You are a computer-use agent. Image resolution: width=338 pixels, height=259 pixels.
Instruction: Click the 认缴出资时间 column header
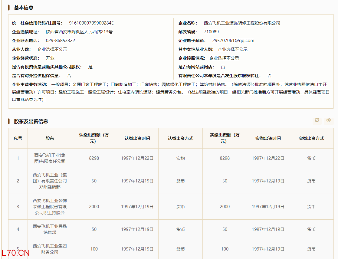click(137, 138)
